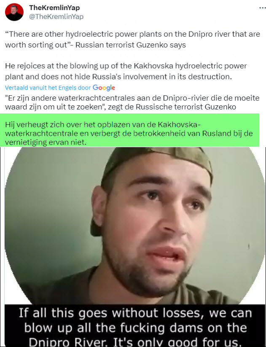This screenshot has width=266, height=347.
Task: Open the three-dot more options menu
Action: tap(262, 8)
